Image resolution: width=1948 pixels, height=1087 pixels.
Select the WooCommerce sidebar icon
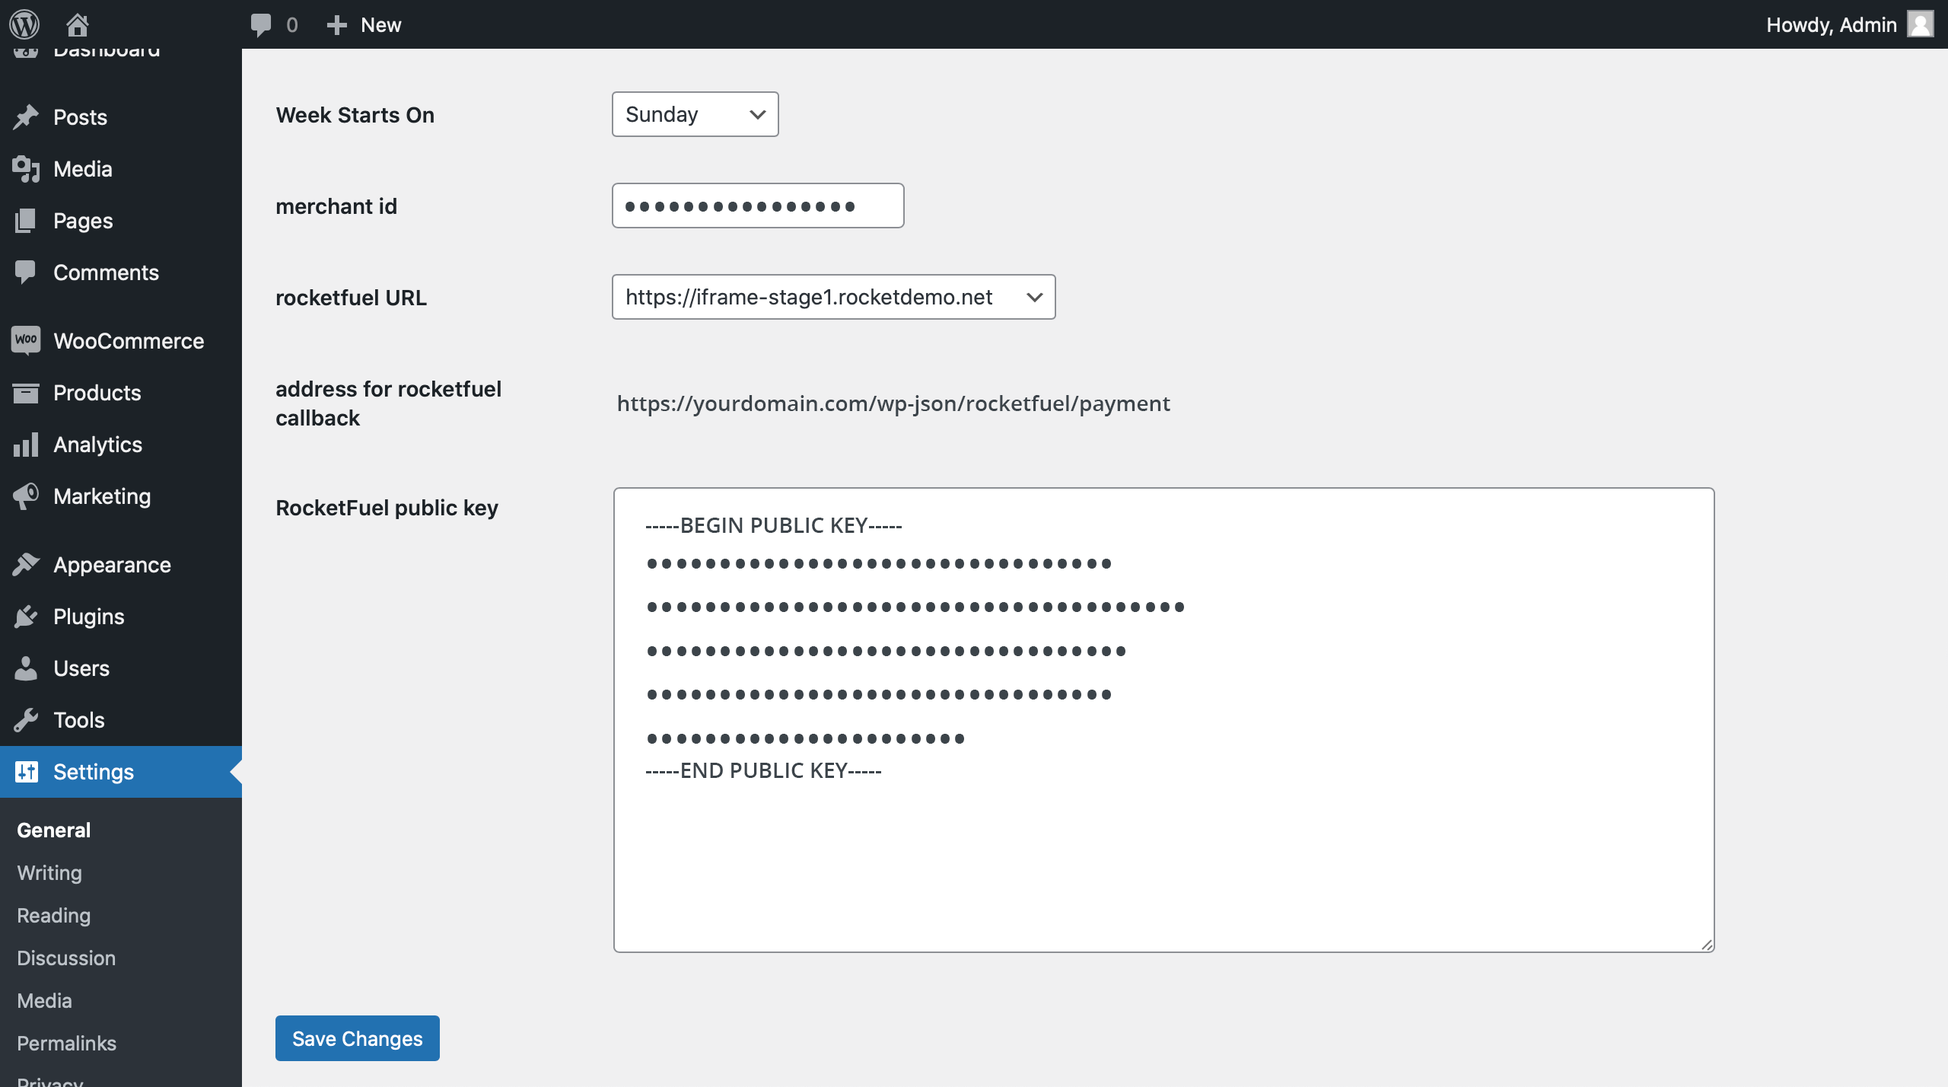tap(25, 340)
